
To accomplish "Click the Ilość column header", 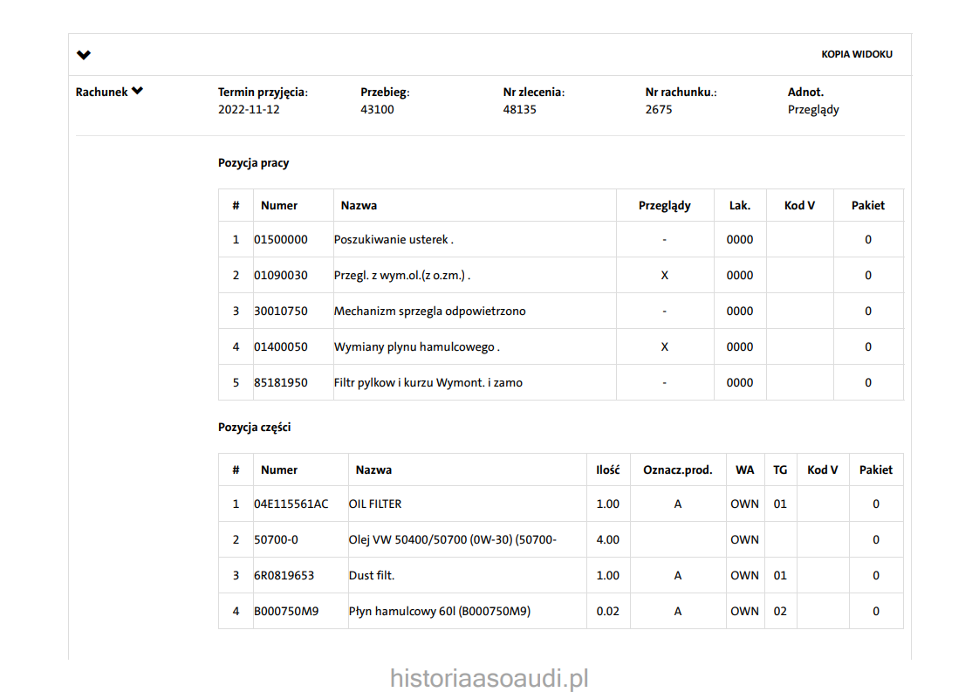I will [607, 470].
